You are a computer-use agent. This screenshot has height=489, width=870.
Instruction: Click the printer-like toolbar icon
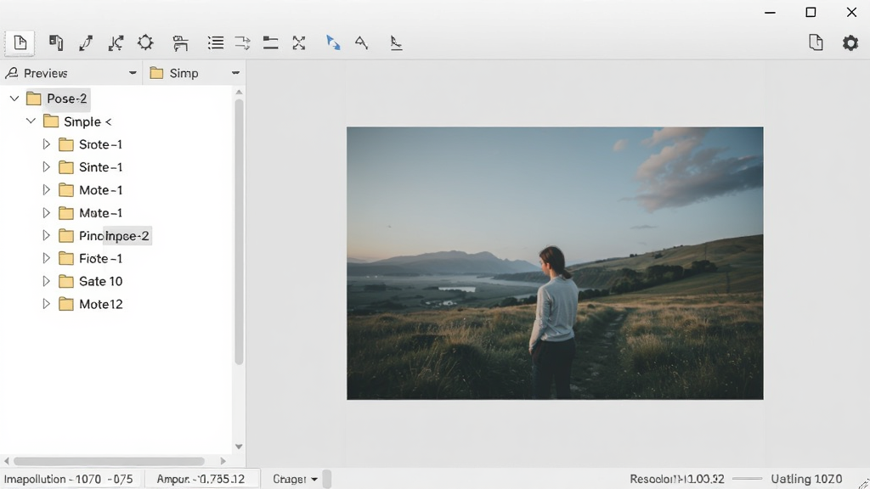click(x=180, y=43)
